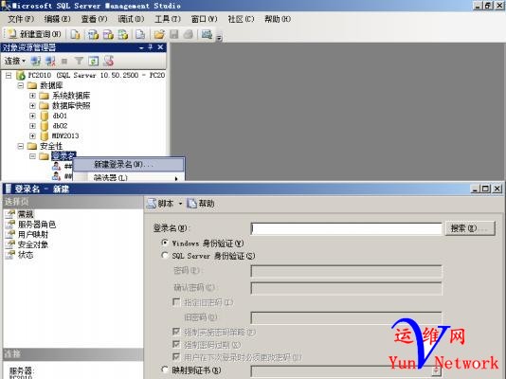
Task: Open the 帮助 menu
Action: pyautogui.click(x=278, y=19)
